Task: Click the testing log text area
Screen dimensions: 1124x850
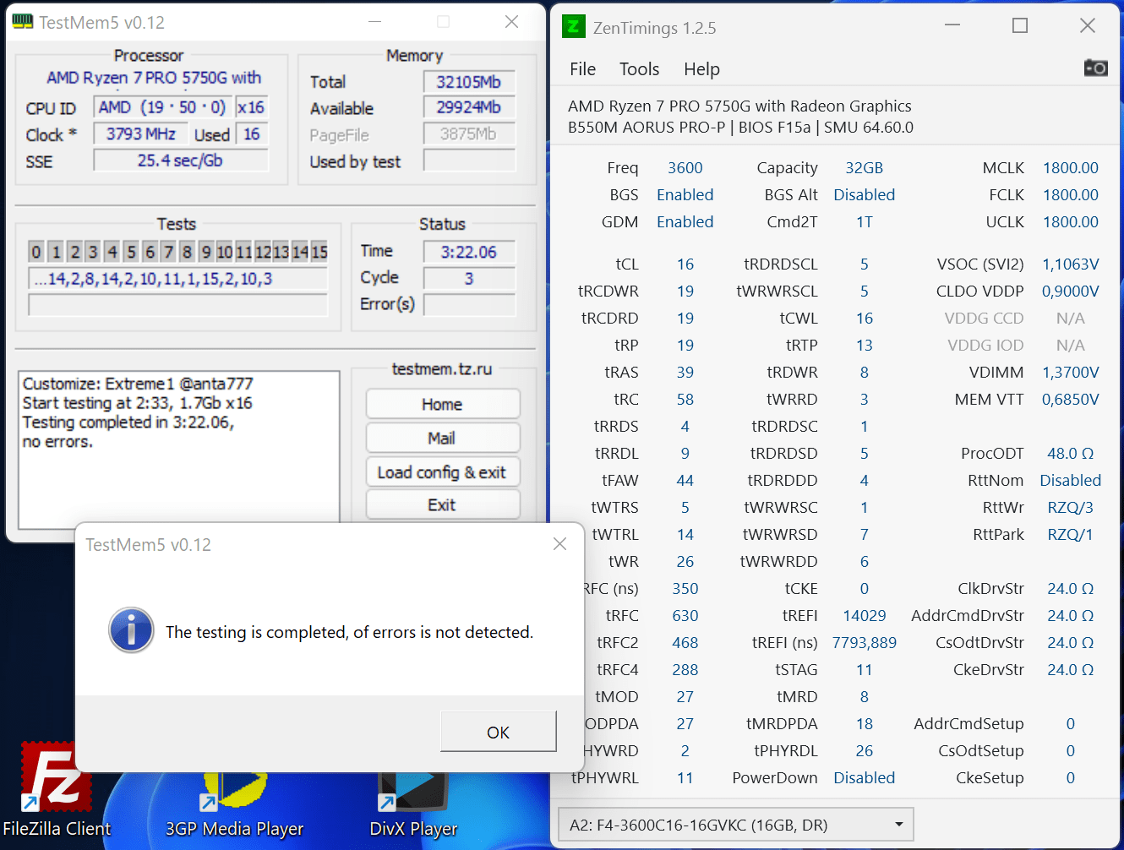Action: 179,450
